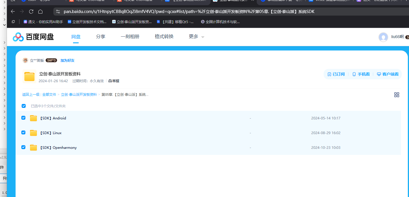The height and width of the screenshot is (197, 409).
Task: Uncheck the 【SDK】Openharmony checkbox
Action: [x=23, y=147]
